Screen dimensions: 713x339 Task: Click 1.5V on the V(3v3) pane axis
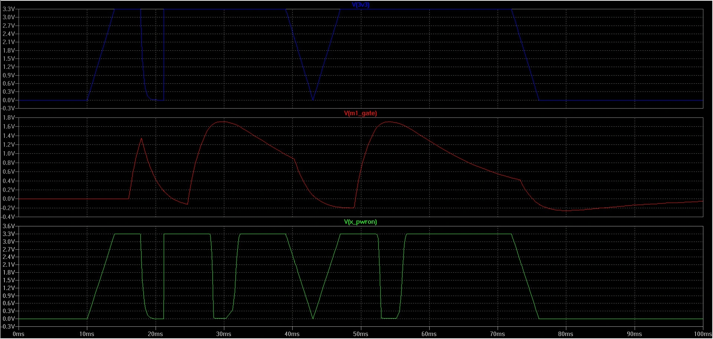(x=9, y=59)
